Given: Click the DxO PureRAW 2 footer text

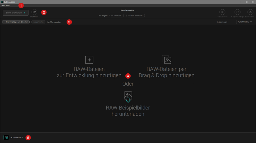Looking at the screenshot, I should pos(16,138).
